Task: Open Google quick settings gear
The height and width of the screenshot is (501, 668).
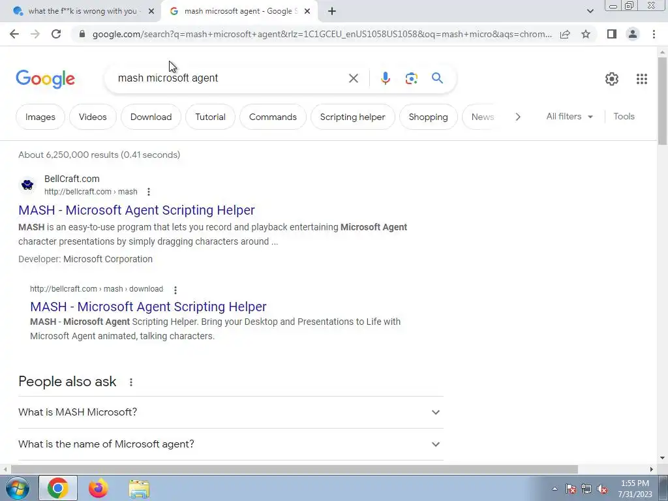Action: click(x=612, y=79)
